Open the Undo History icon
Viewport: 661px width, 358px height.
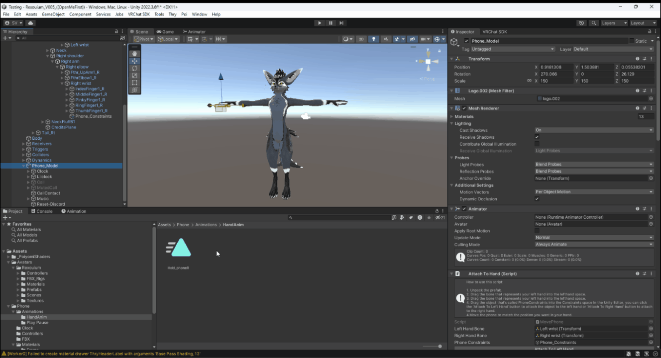pyautogui.click(x=581, y=23)
